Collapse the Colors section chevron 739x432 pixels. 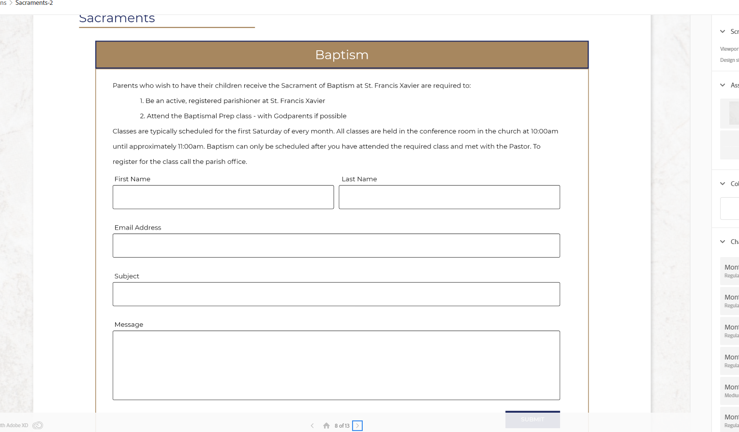click(x=723, y=184)
